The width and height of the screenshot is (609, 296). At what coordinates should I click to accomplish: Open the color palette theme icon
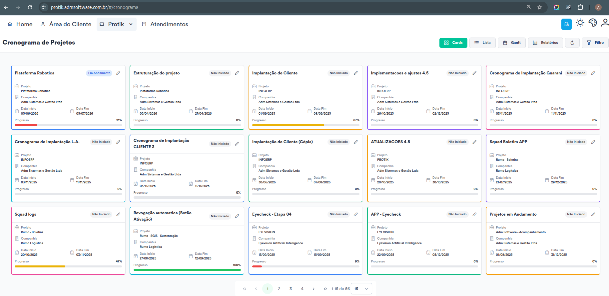click(593, 23)
